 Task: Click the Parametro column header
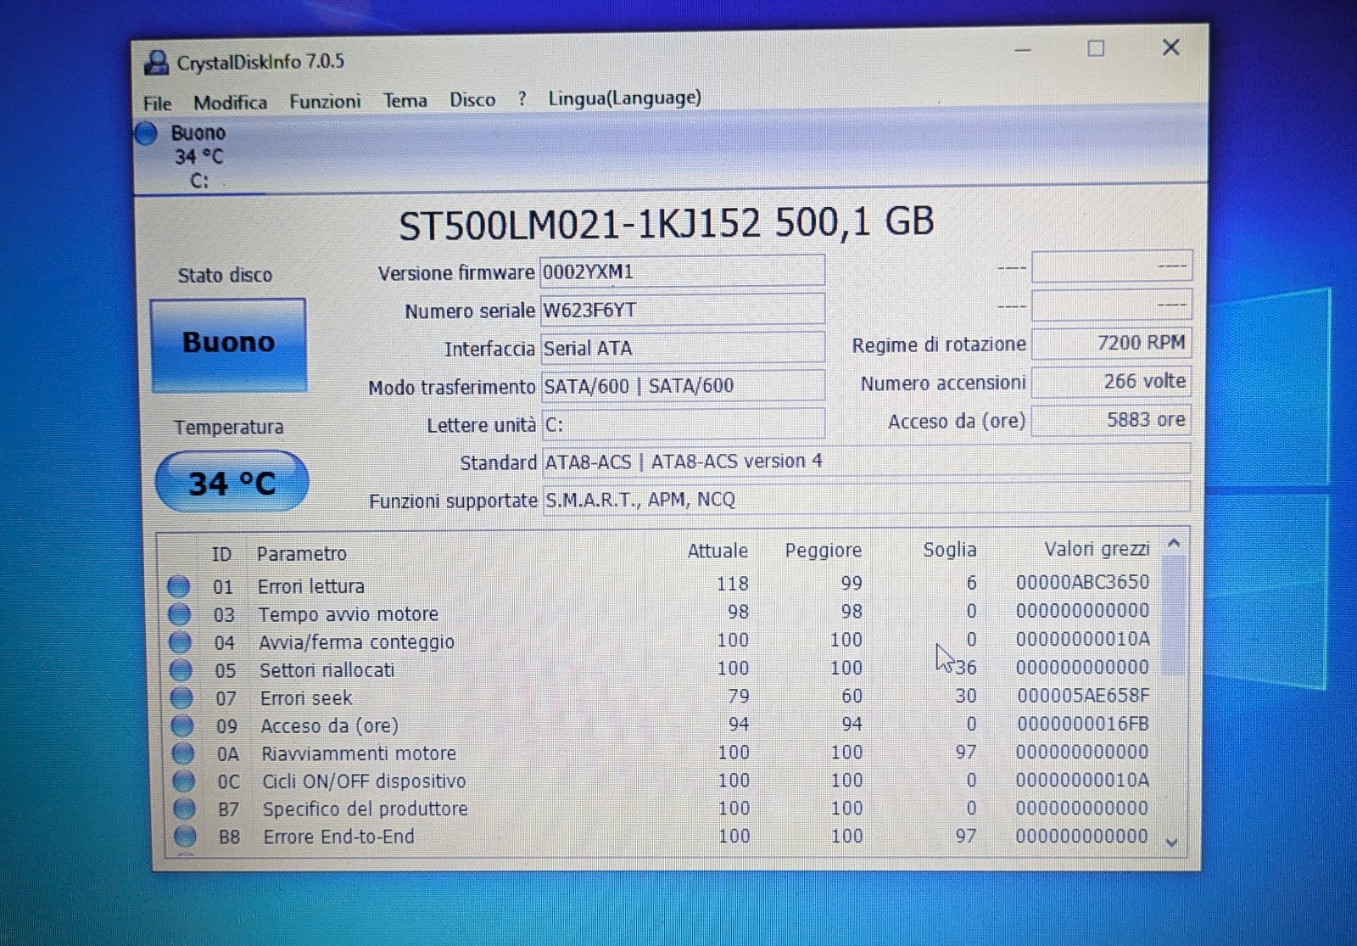302,553
